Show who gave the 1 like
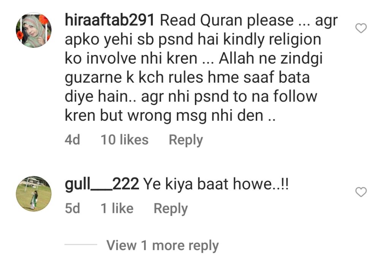The width and height of the screenshot is (389, 258). point(117,208)
